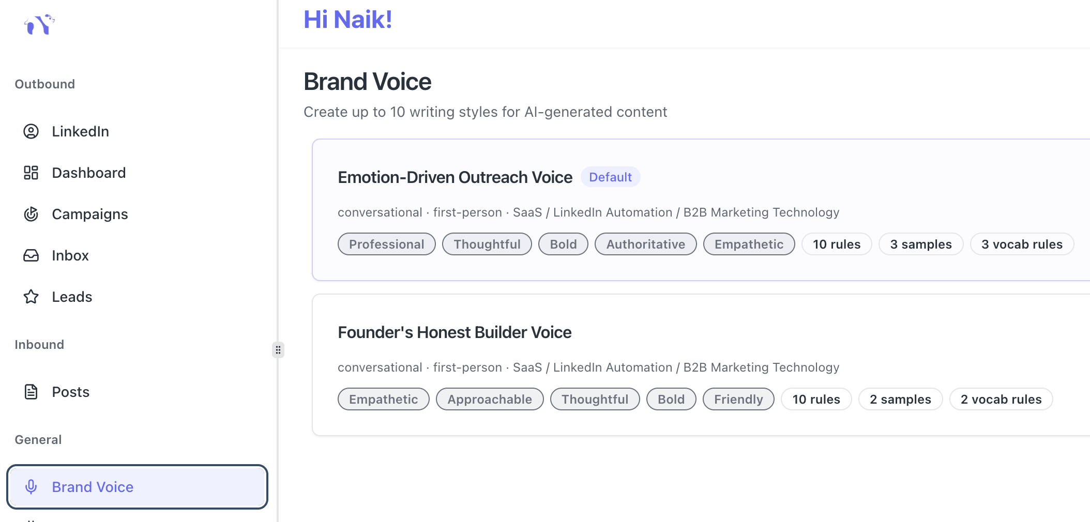Click the Leads star icon
The image size is (1090, 522).
pos(31,297)
